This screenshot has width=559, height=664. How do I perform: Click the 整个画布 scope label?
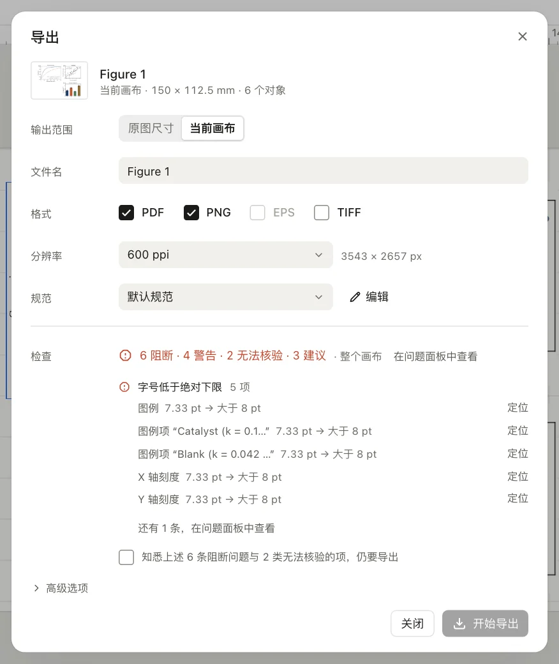[x=361, y=356]
